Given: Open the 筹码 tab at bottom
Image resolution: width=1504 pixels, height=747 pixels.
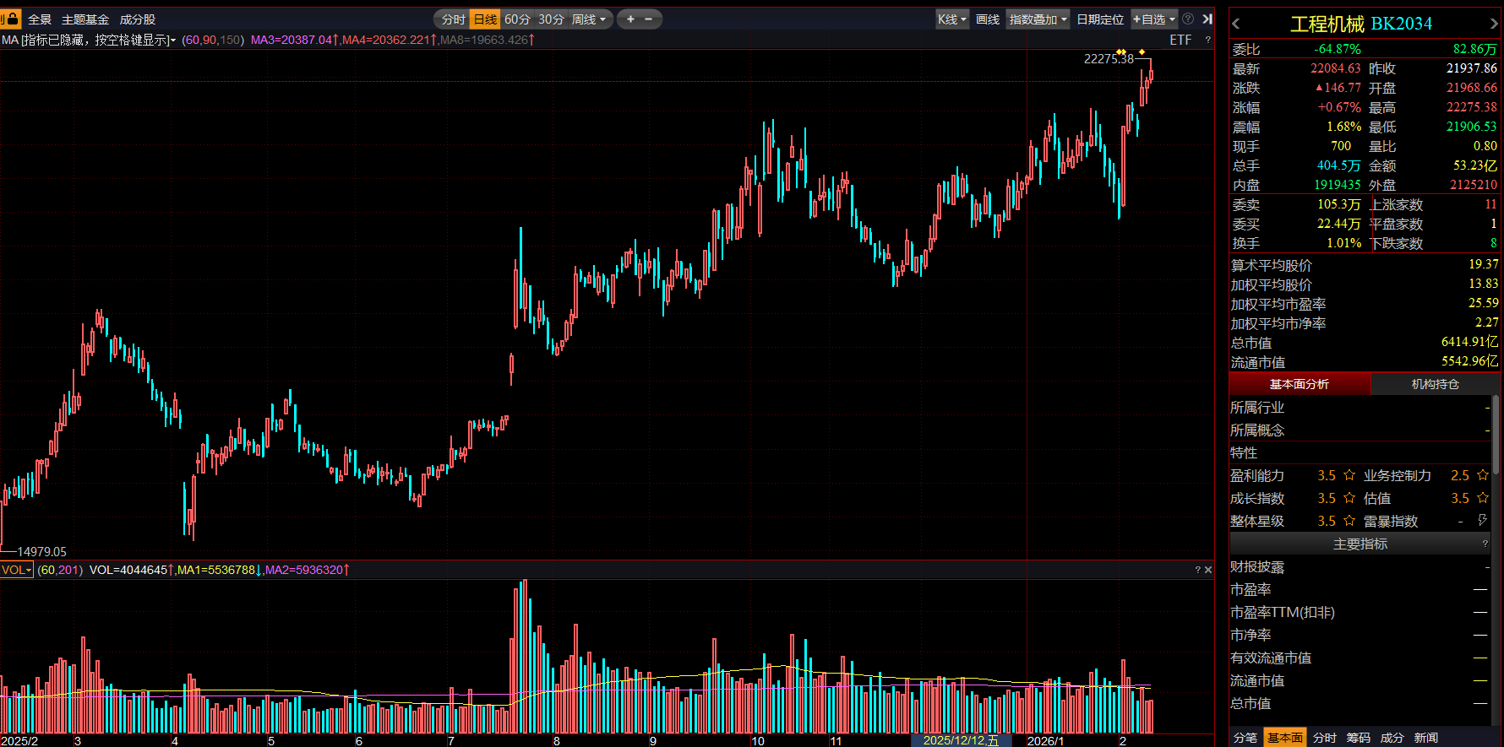Looking at the screenshot, I should [1358, 738].
